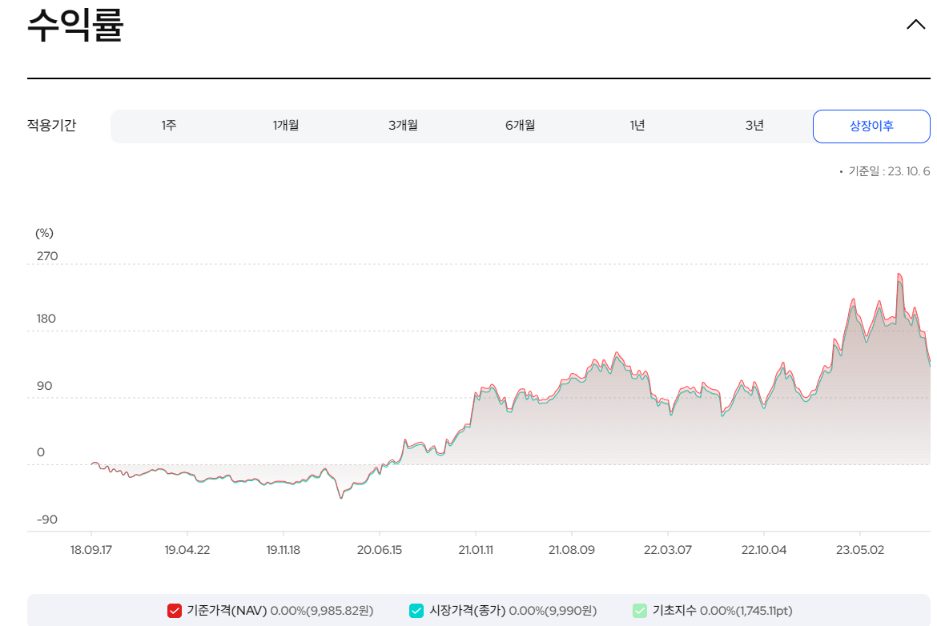The height and width of the screenshot is (626, 937).
Task: Click the 종가 value 0.00%(9,990원)
Action: tap(553, 611)
